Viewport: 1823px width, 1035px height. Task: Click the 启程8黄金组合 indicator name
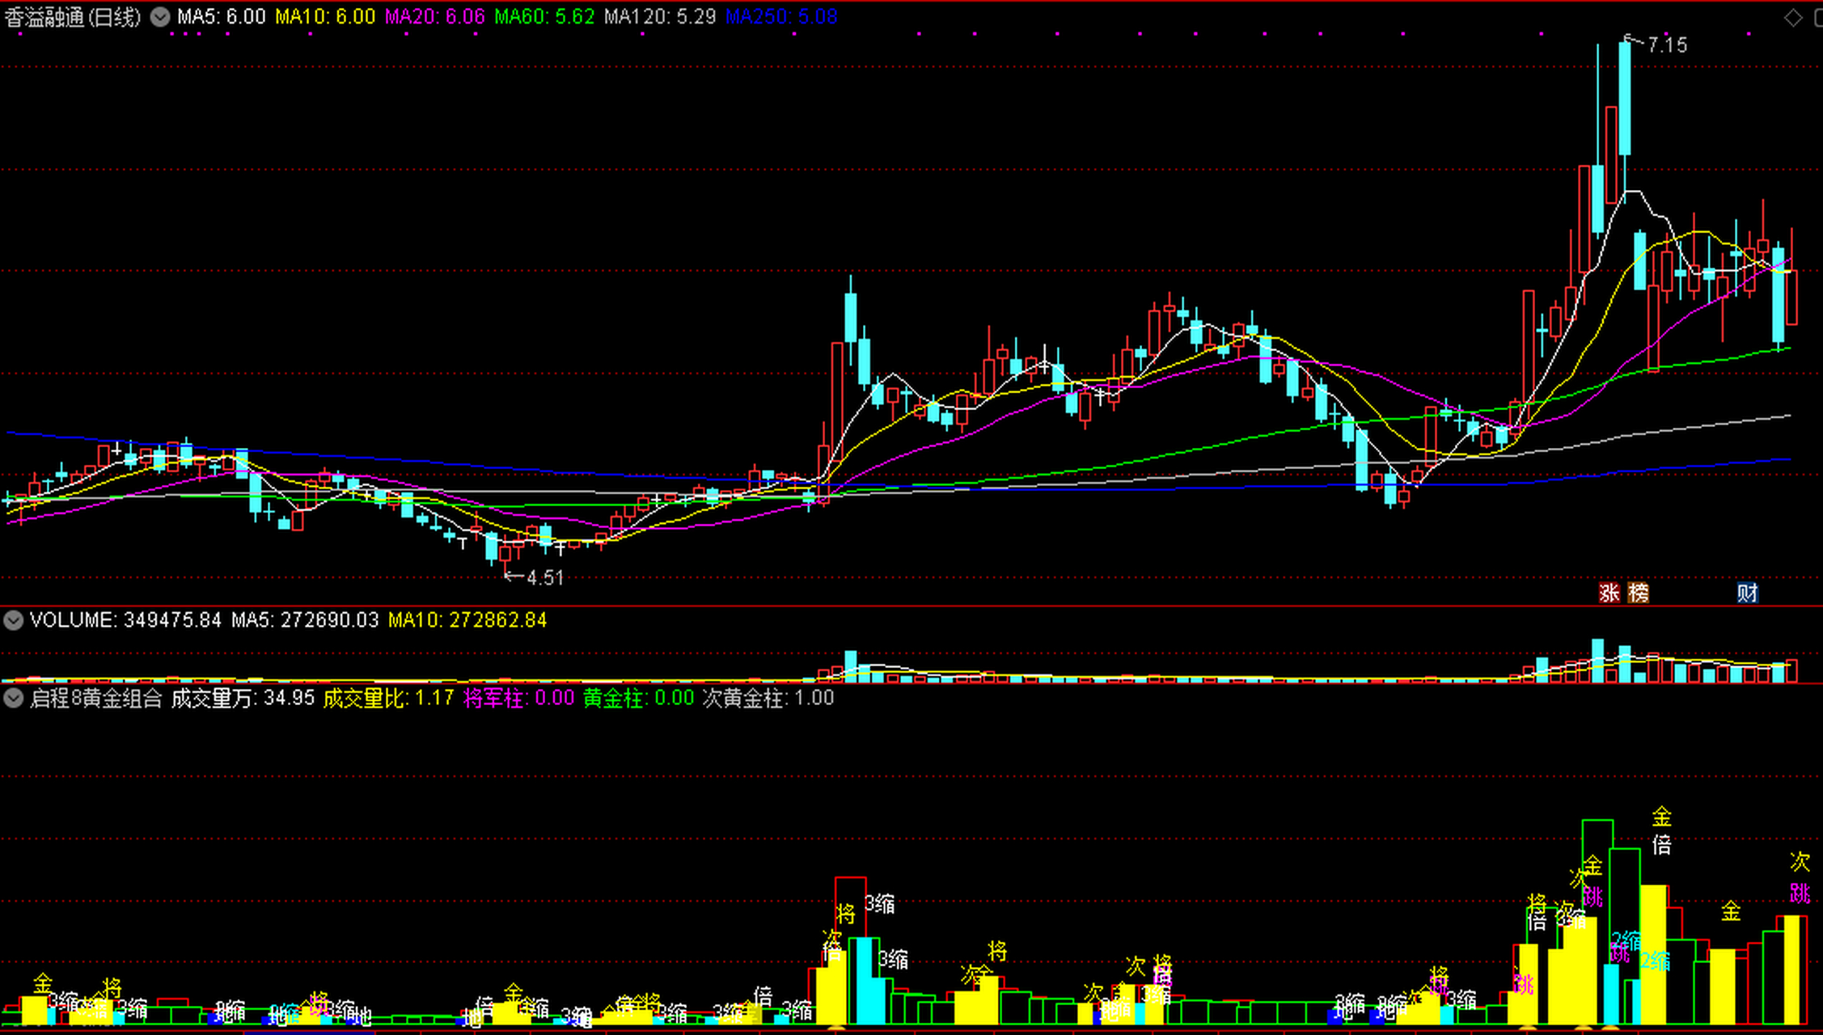(x=95, y=698)
